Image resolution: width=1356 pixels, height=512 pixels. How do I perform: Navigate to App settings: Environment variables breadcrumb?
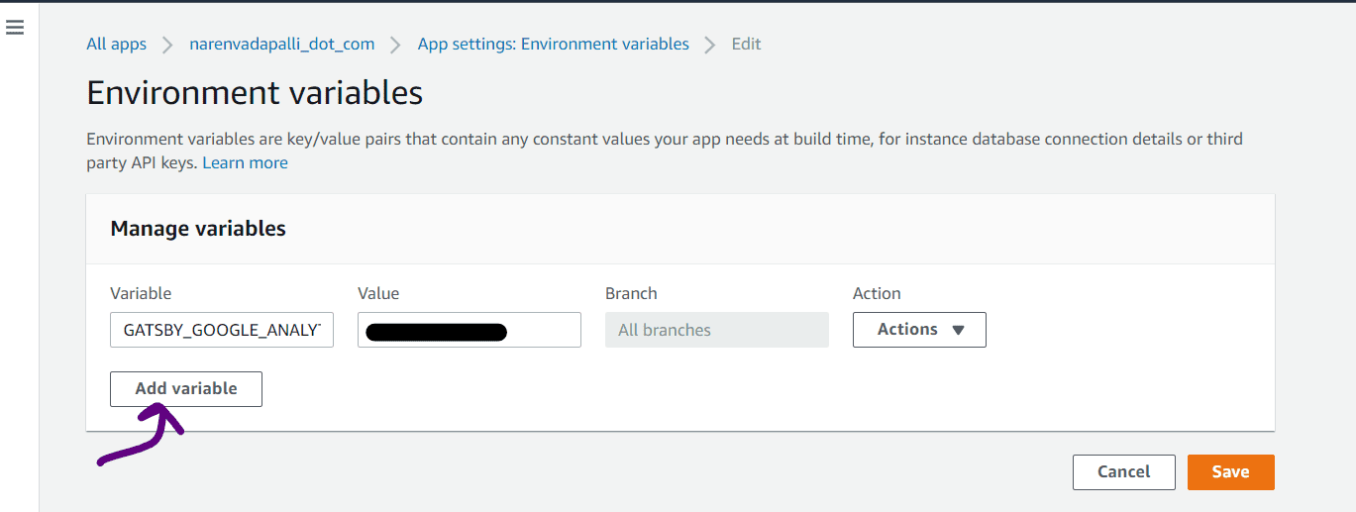pos(554,44)
